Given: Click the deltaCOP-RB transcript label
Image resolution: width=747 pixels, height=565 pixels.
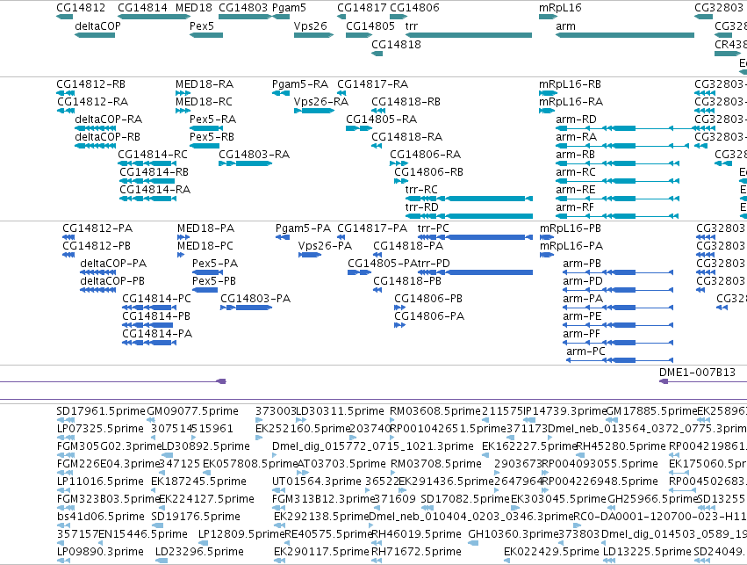Looking at the screenshot, I should click(x=108, y=137).
